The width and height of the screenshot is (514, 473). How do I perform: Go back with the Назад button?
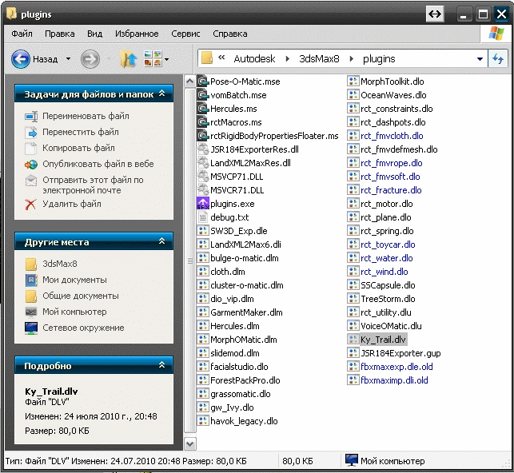coord(34,59)
